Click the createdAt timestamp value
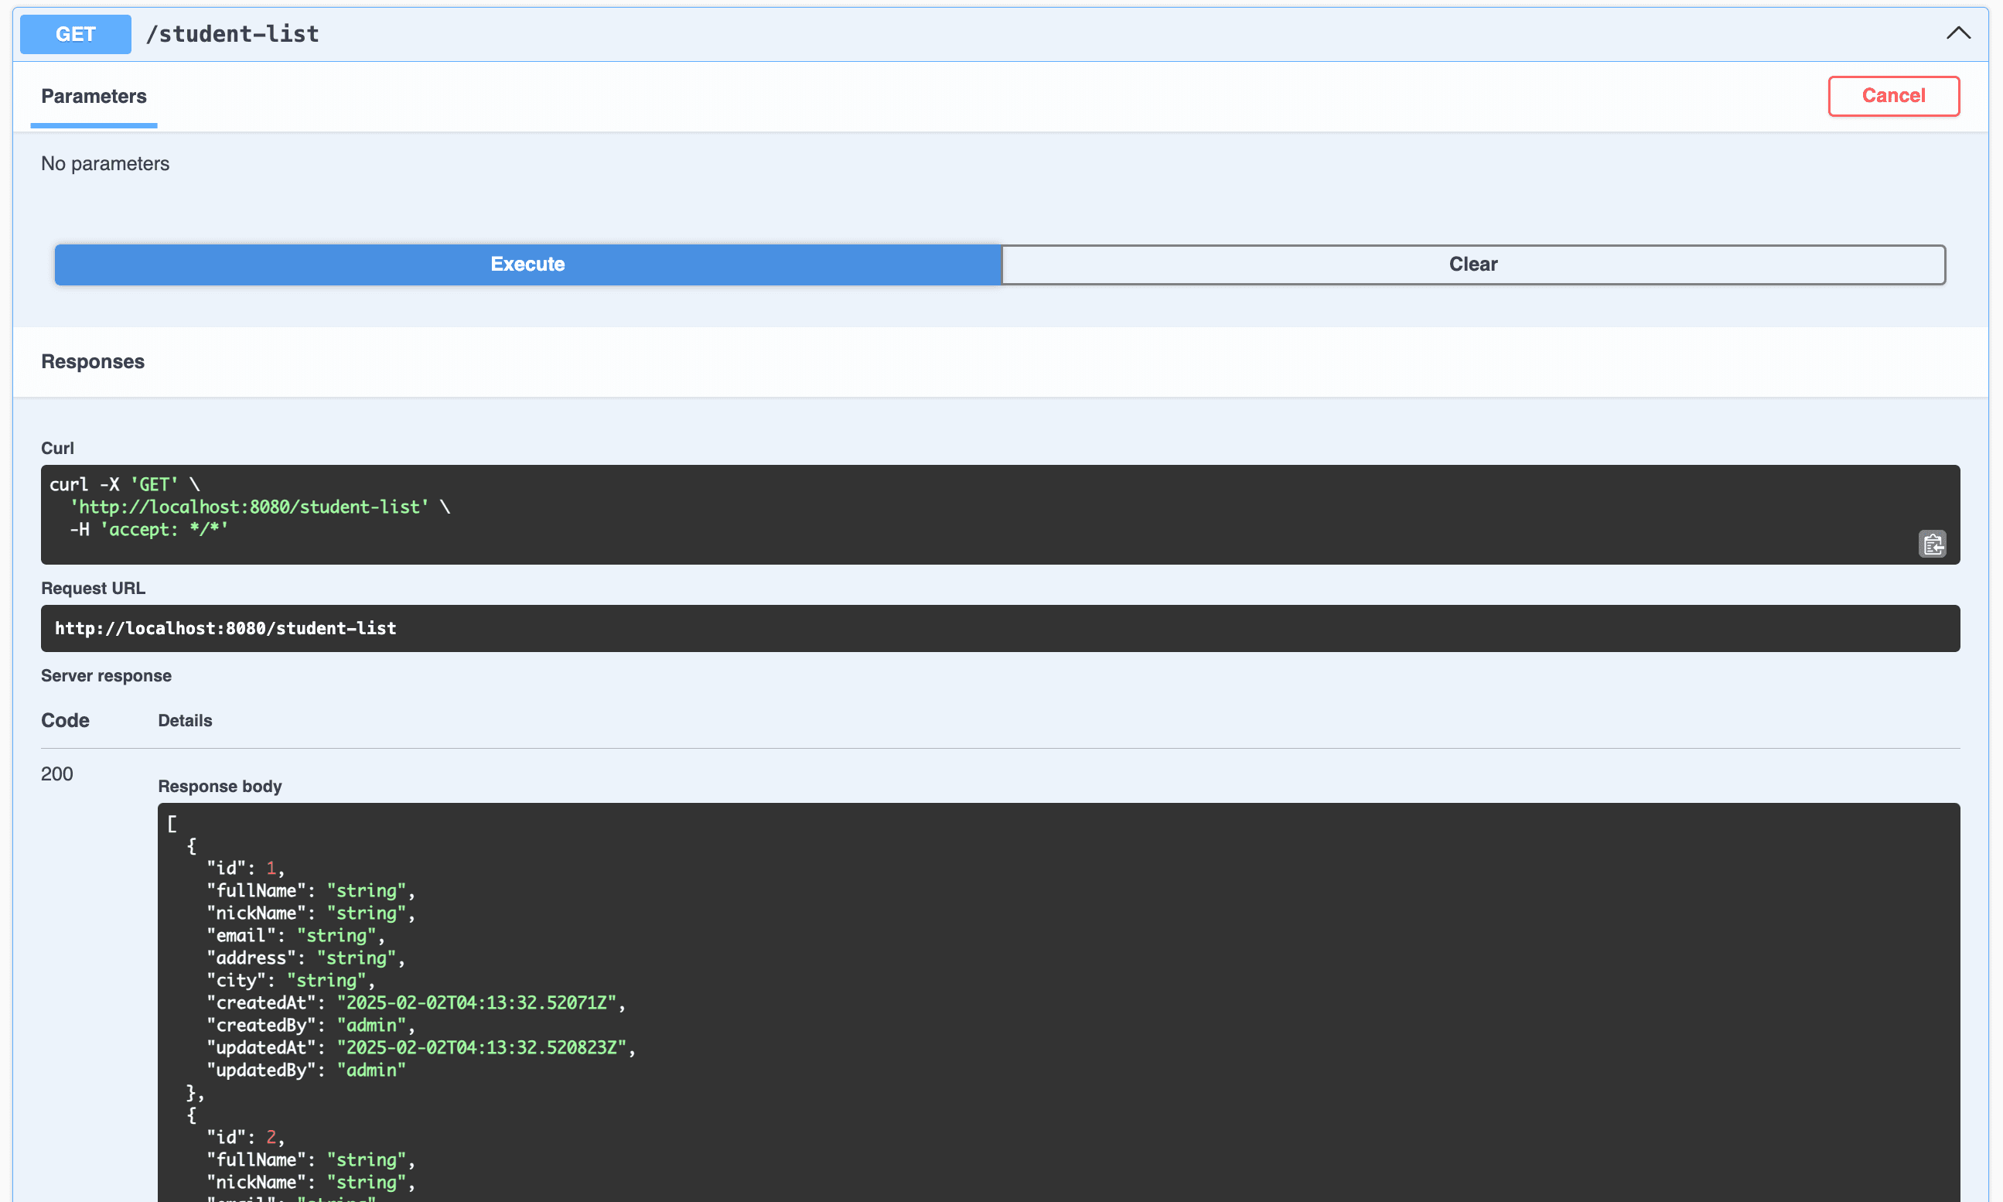Viewport: 2003px width, 1202px height. point(476,1002)
